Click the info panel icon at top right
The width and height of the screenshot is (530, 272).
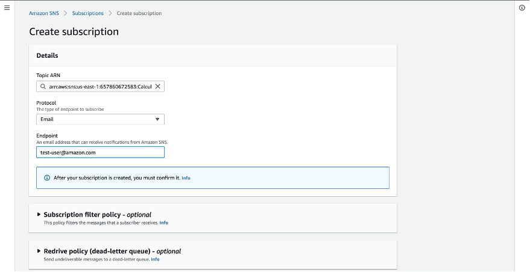click(522, 8)
